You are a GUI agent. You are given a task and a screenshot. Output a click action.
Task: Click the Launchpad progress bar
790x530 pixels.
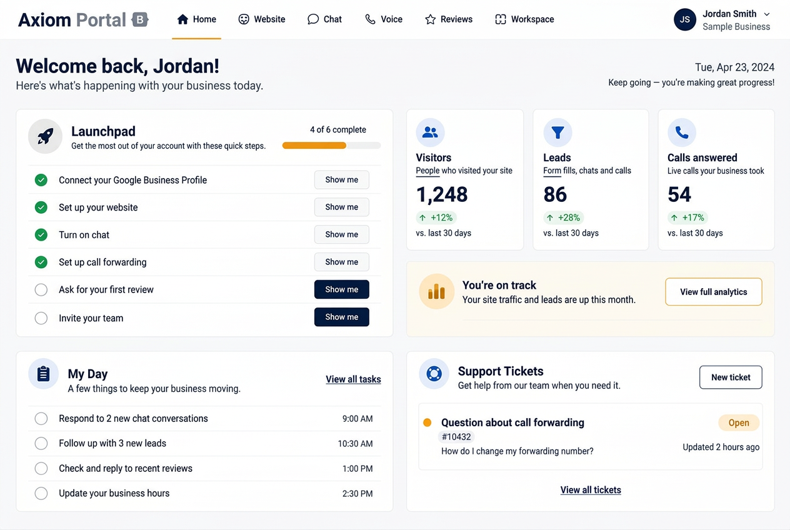[x=331, y=146]
